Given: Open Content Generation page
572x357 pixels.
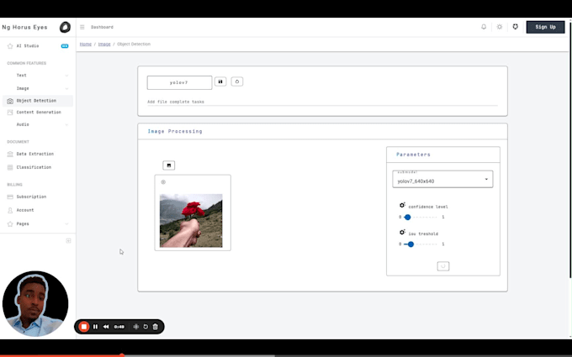Looking at the screenshot, I should (38, 113).
